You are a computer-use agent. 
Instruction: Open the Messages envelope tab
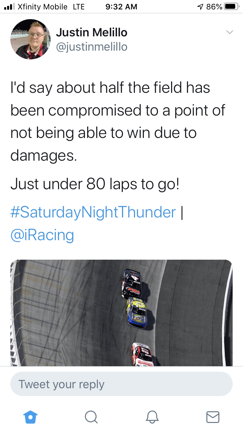tap(213, 417)
